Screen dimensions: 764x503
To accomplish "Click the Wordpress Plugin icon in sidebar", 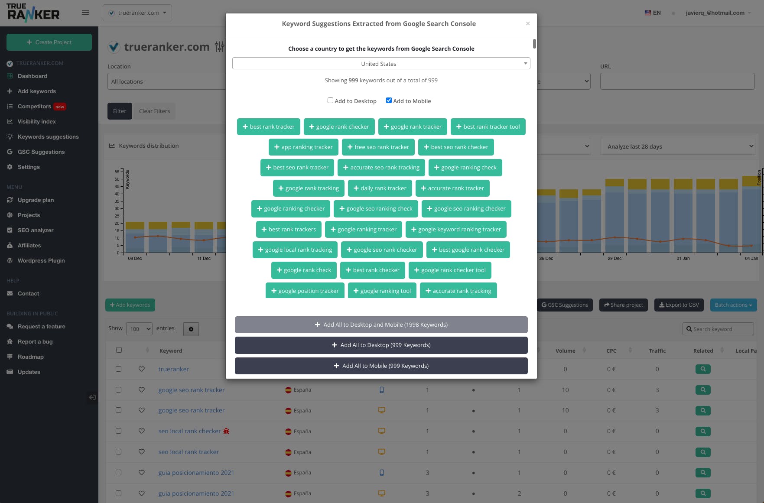I will tap(10, 260).
